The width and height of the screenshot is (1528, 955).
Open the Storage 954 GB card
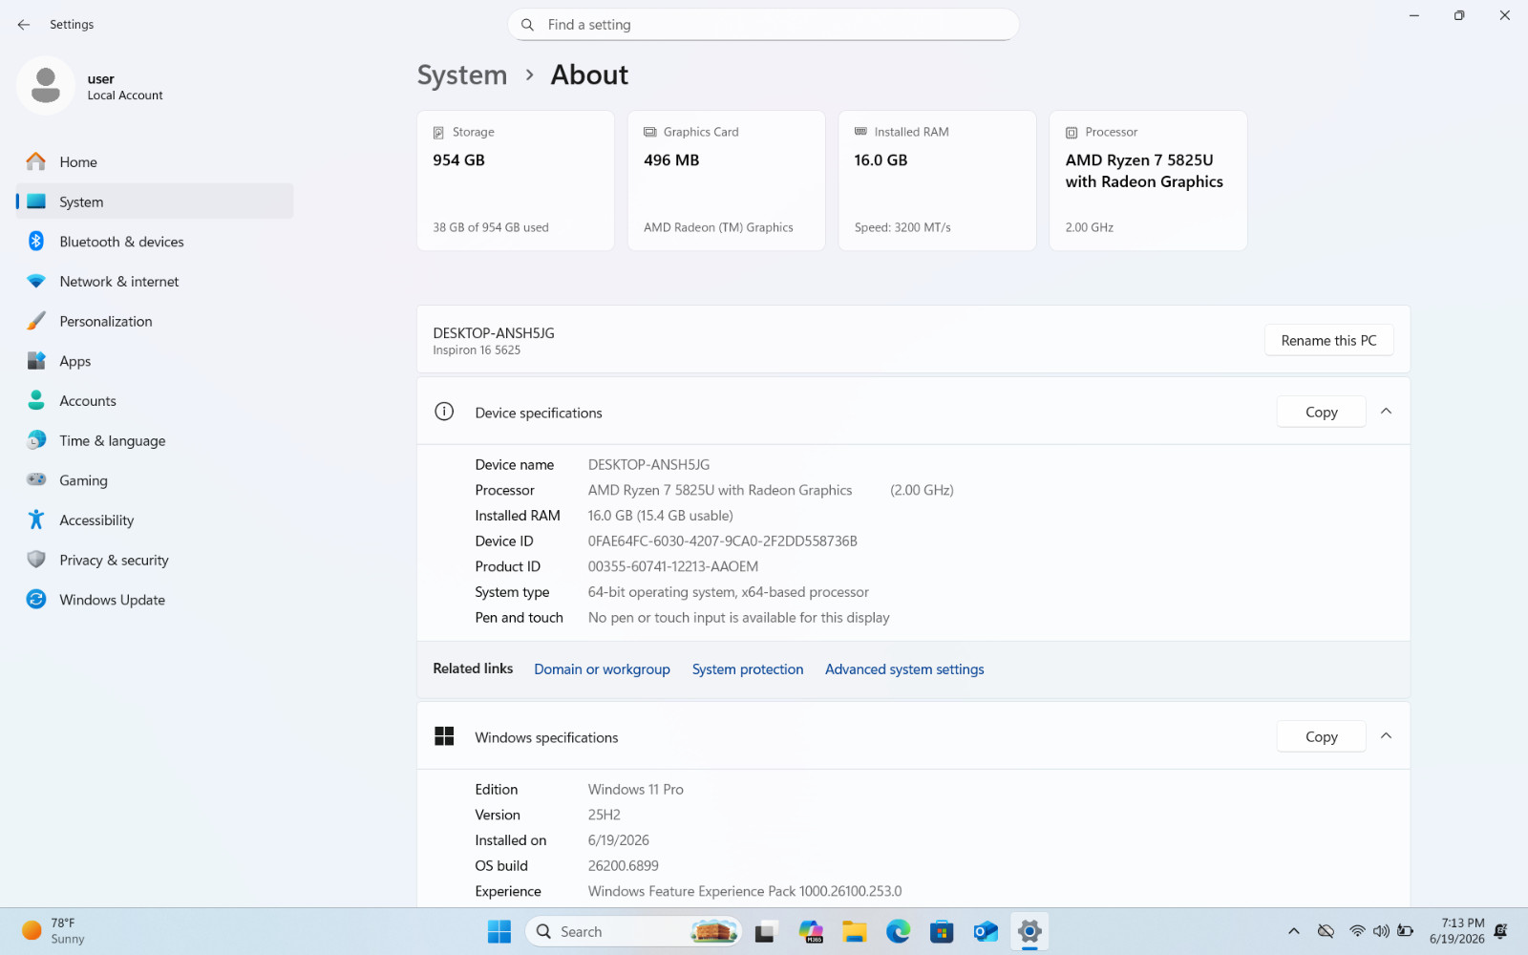516,180
